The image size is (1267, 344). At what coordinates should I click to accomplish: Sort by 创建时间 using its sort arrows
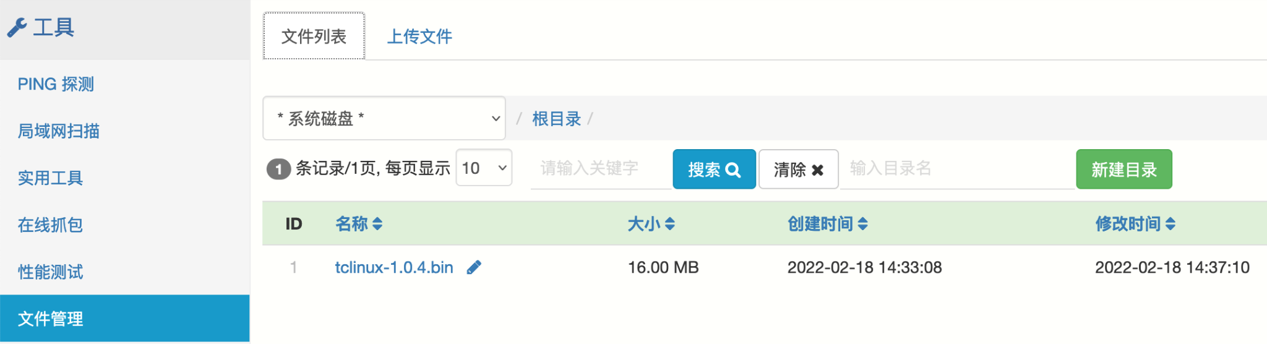pyautogui.click(x=863, y=224)
